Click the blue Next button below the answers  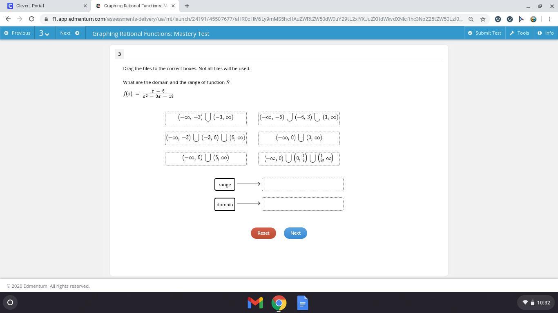tap(295, 233)
